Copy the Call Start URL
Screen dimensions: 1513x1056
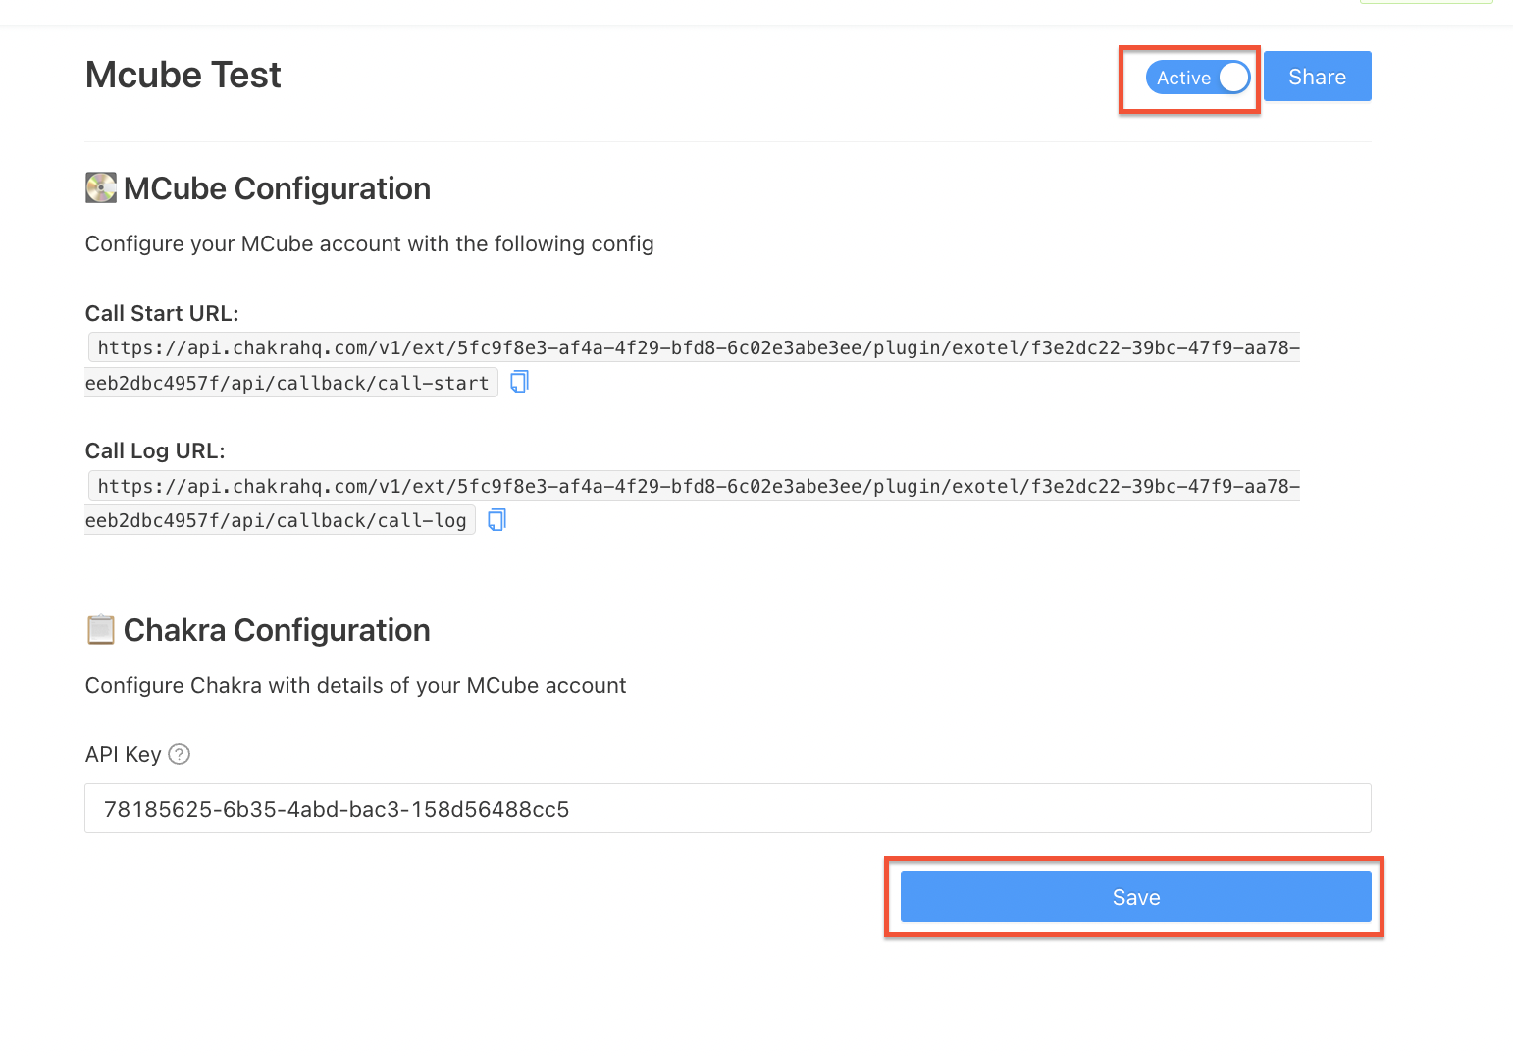tap(519, 382)
